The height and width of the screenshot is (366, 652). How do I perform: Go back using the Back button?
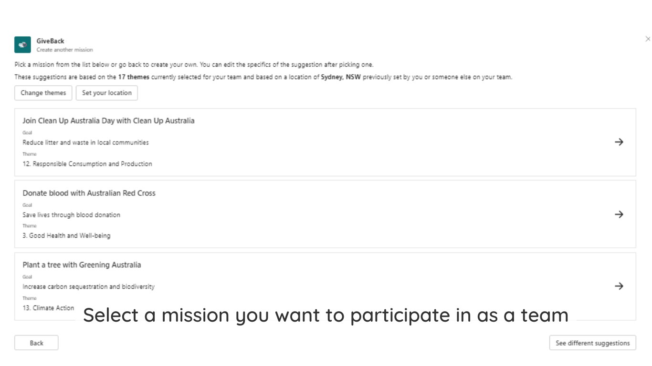click(x=36, y=343)
